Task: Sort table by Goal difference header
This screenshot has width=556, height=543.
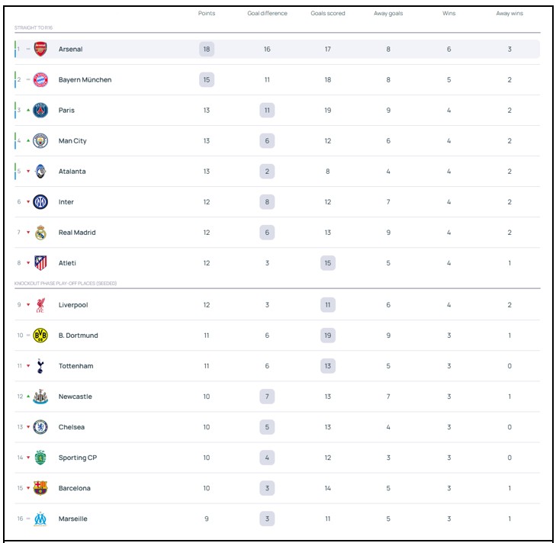Action: pyautogui.click(x=267, y=14)
